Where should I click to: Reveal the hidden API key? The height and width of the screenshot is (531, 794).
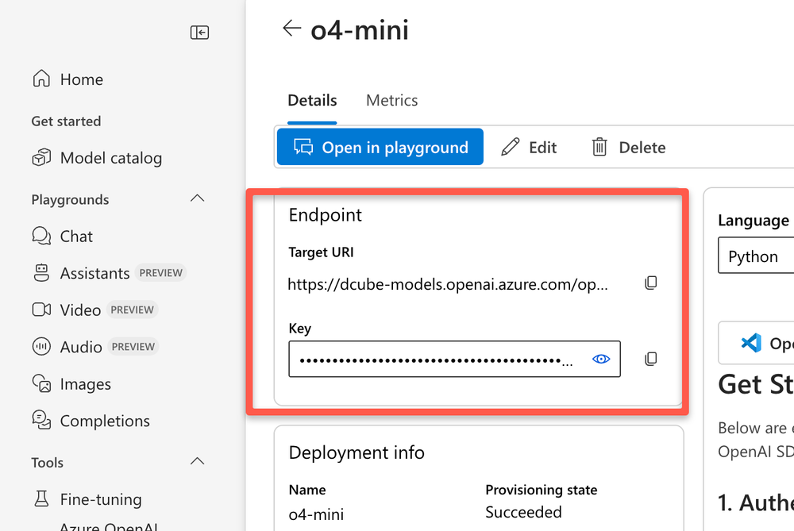[601, 359]
